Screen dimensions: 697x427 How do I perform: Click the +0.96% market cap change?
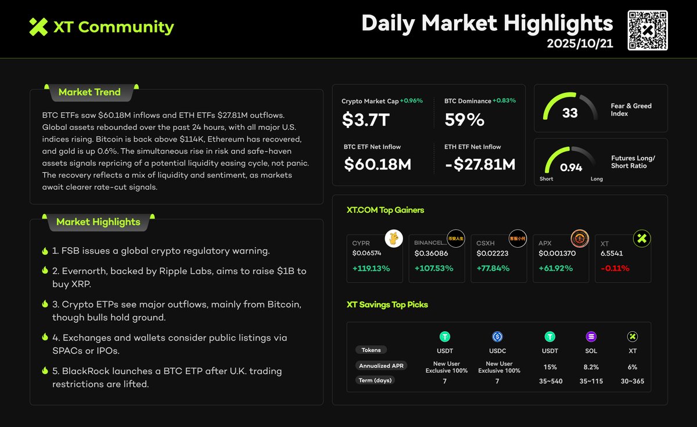pos(412,100)
